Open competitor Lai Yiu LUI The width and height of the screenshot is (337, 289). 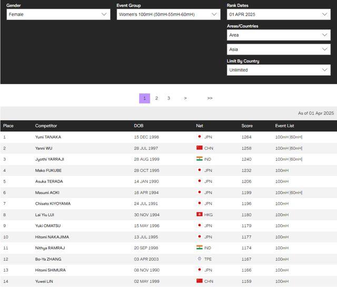coord(45,215)
